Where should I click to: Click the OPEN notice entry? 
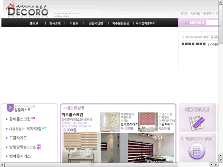pyautogui.click(x=200, y=44)
